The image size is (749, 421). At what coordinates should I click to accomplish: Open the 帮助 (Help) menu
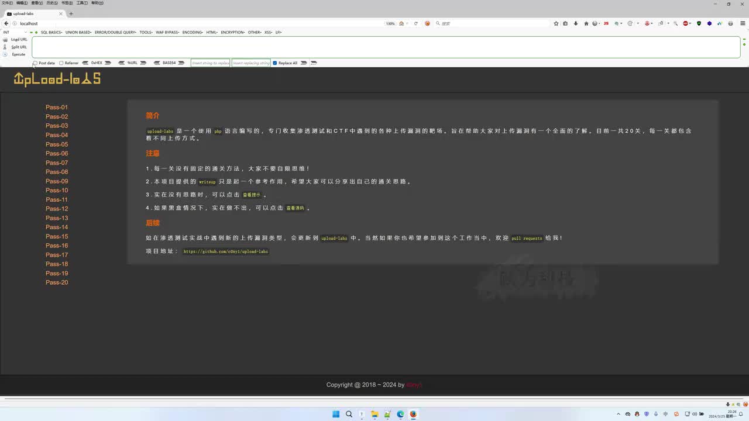98,3
